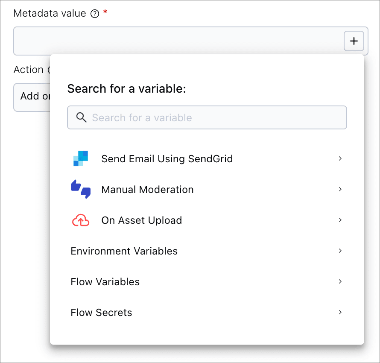Select Send Email Using SendGrid entry
Viewport: 380px width, 363px height.
[167, 159]
